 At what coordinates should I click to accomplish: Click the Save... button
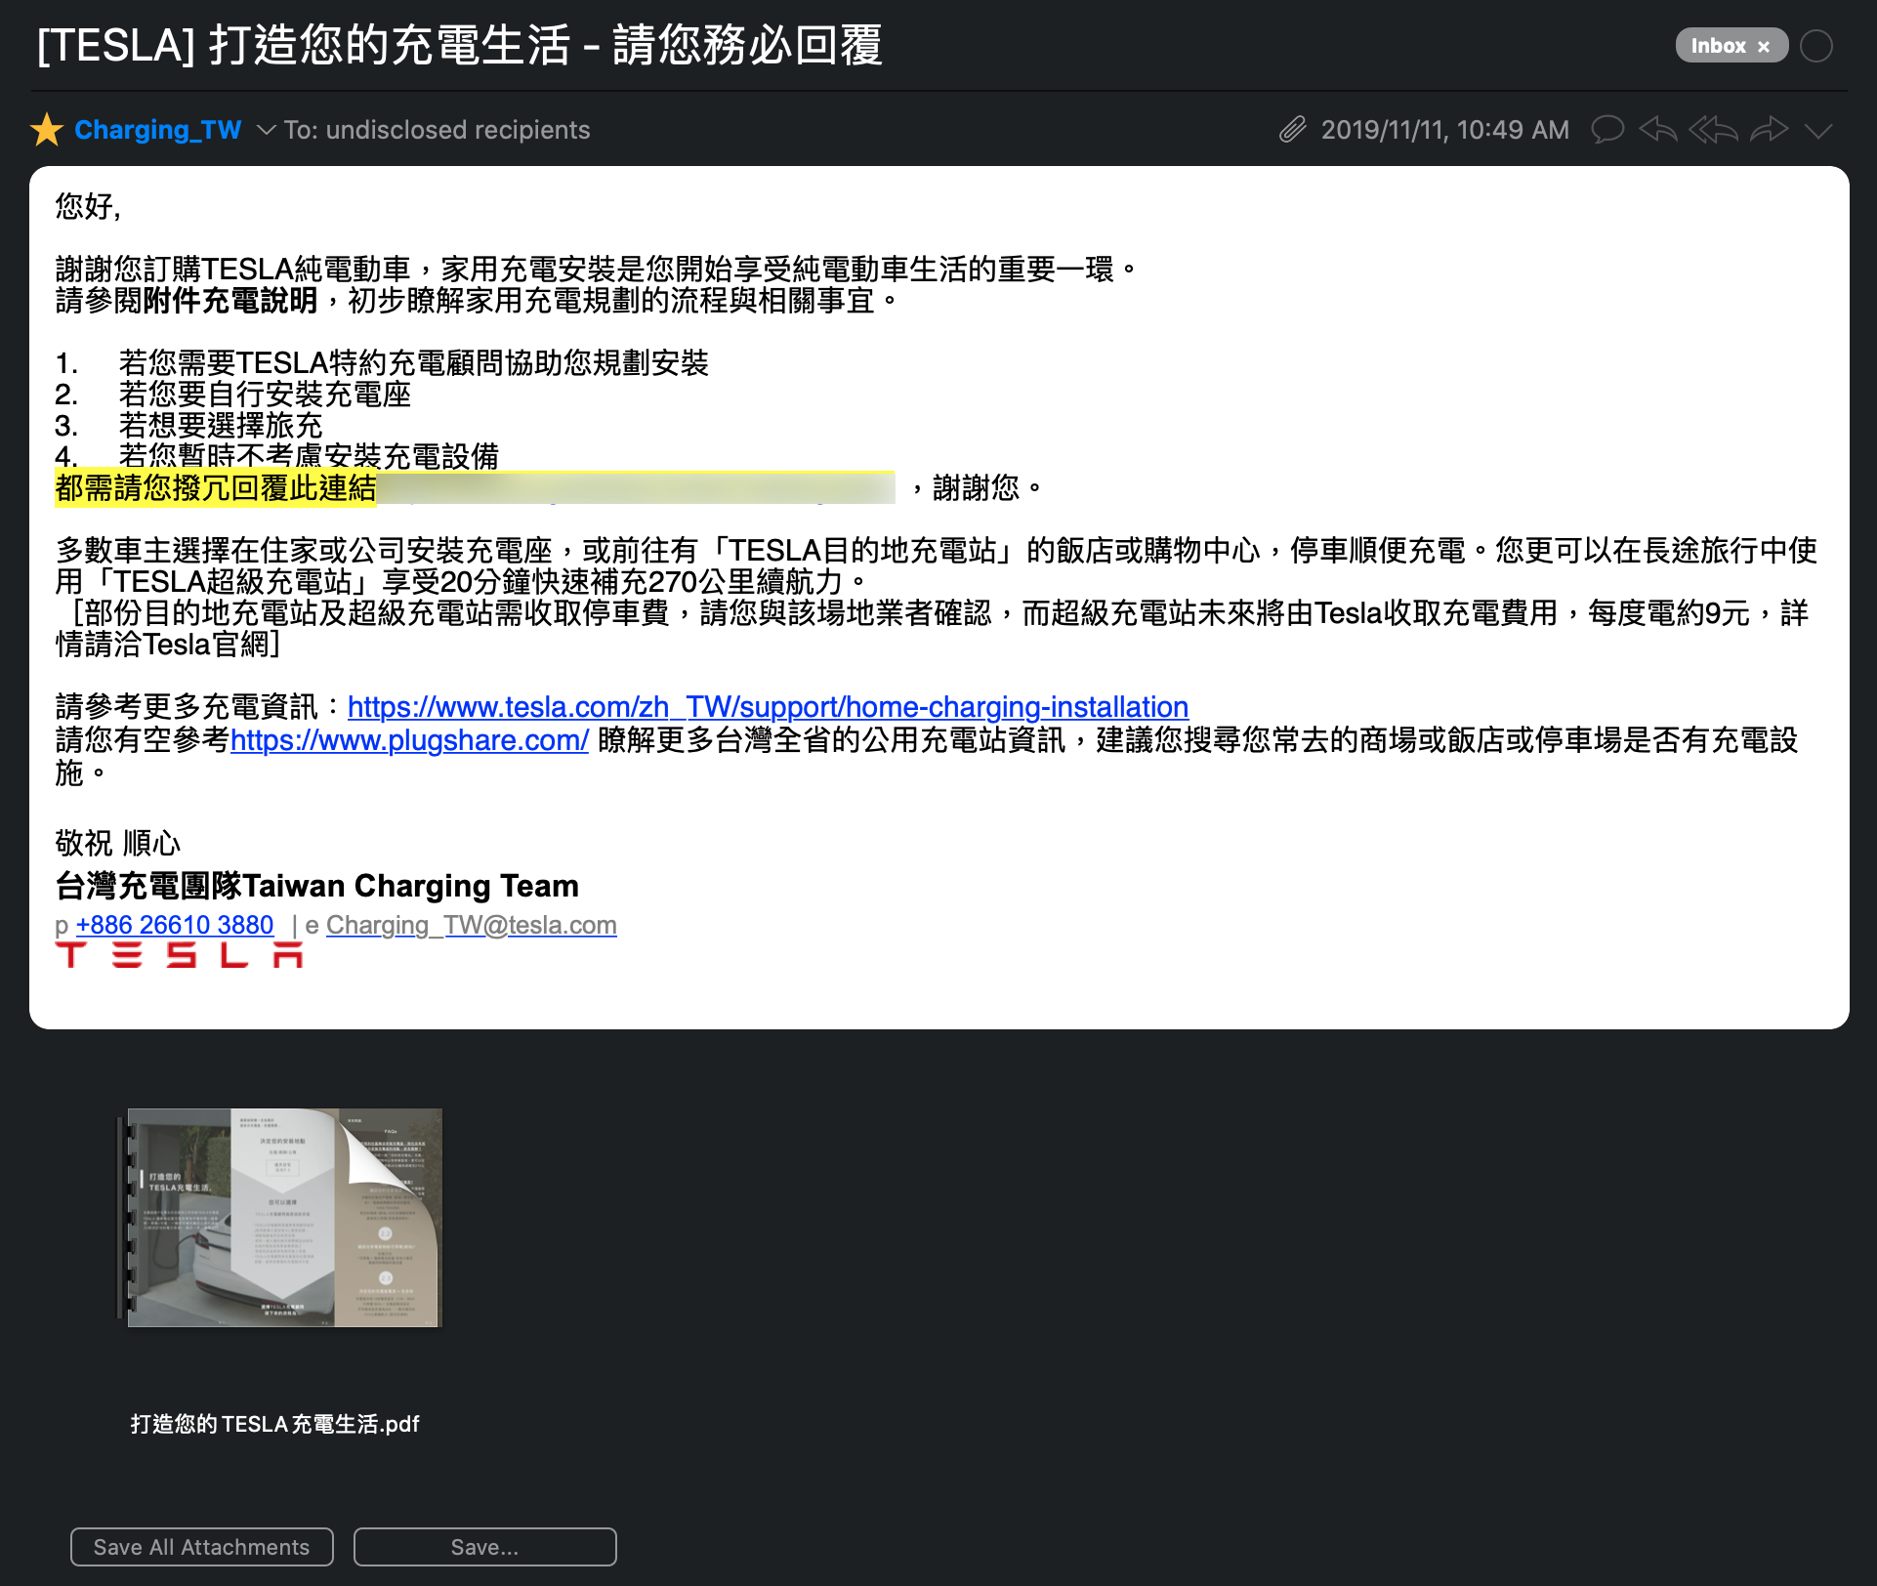[x=485, y=1547]
